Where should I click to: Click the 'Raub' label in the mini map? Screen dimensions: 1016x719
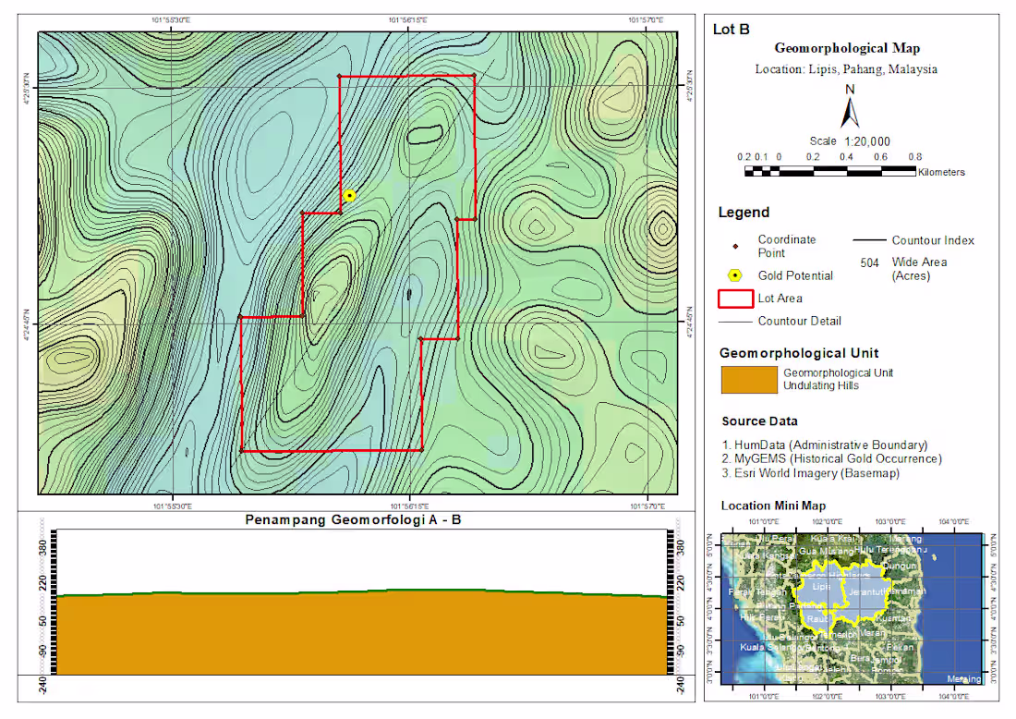(x=817, y=619)
